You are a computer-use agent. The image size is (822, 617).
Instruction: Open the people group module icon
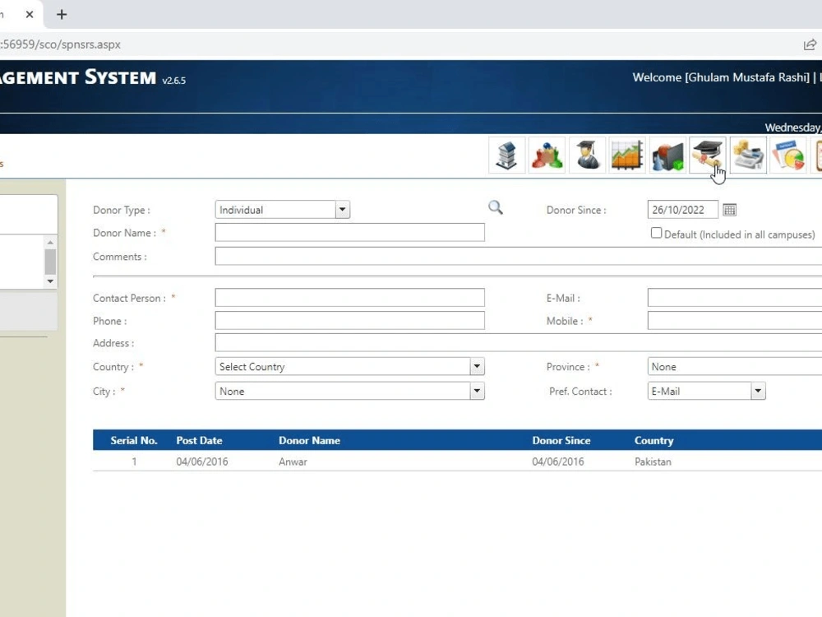(547, 155)
